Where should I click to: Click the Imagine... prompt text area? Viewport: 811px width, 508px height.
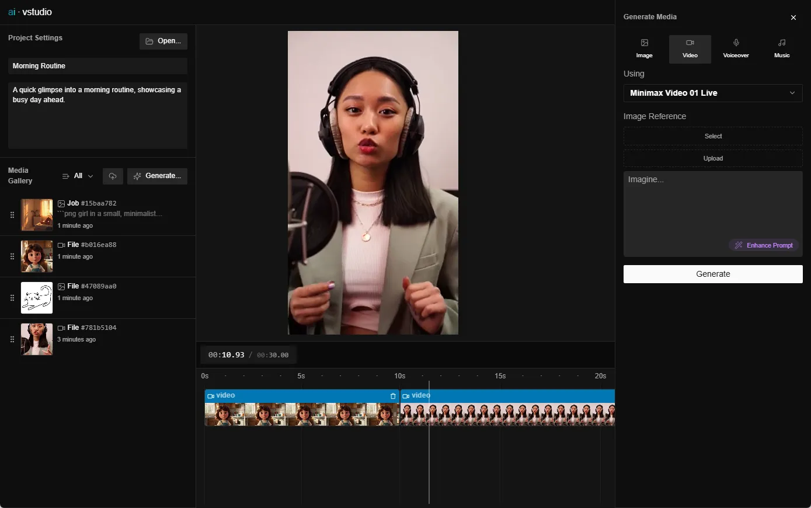[712, 204]
